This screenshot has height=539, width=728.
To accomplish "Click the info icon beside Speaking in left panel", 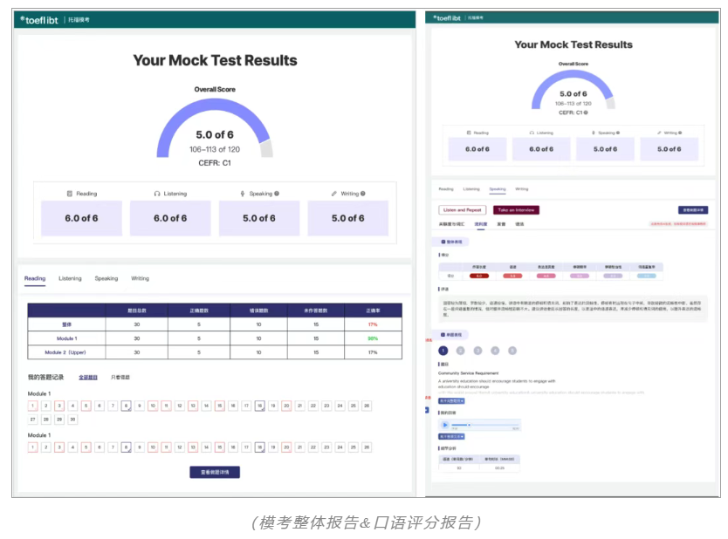I will [277, 194].
